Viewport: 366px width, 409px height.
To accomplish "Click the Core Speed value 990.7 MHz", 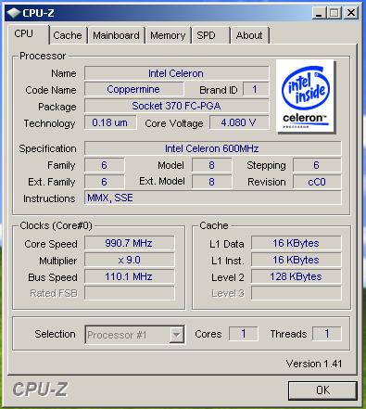I will 130,243.
